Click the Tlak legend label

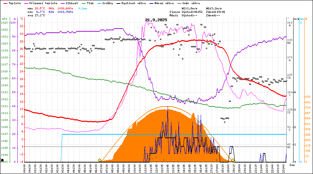(x=91, y=3)
